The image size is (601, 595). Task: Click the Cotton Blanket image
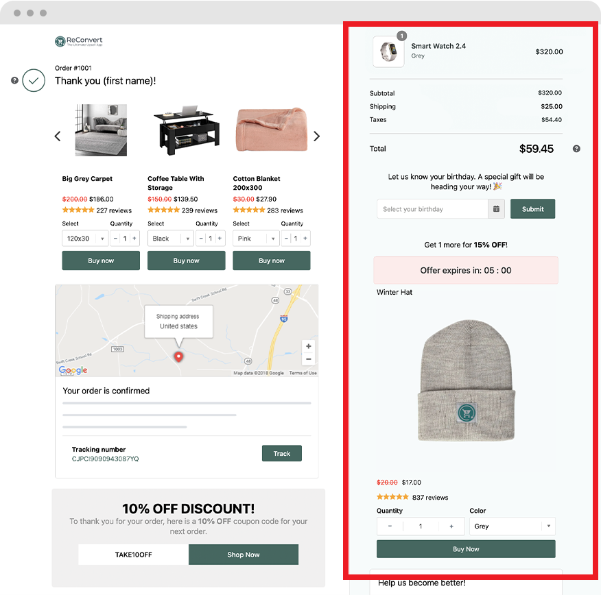pos(272,130)
